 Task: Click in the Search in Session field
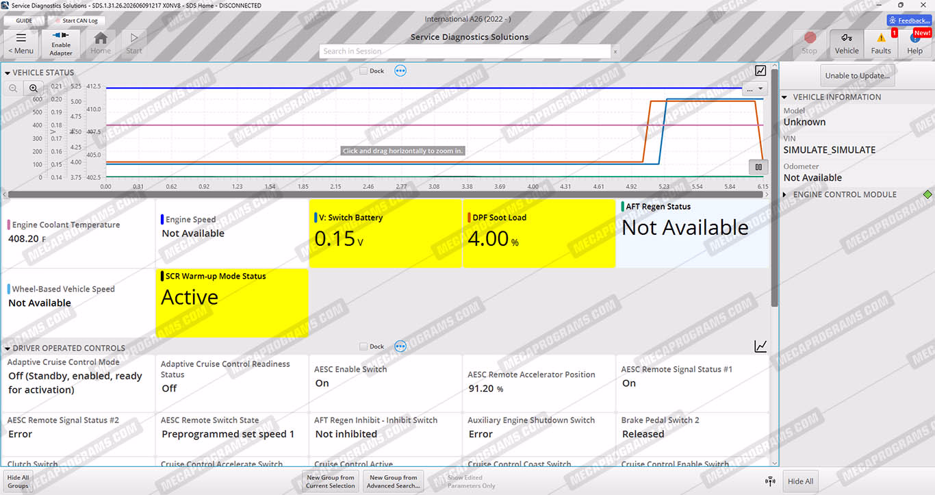(465, 51)
